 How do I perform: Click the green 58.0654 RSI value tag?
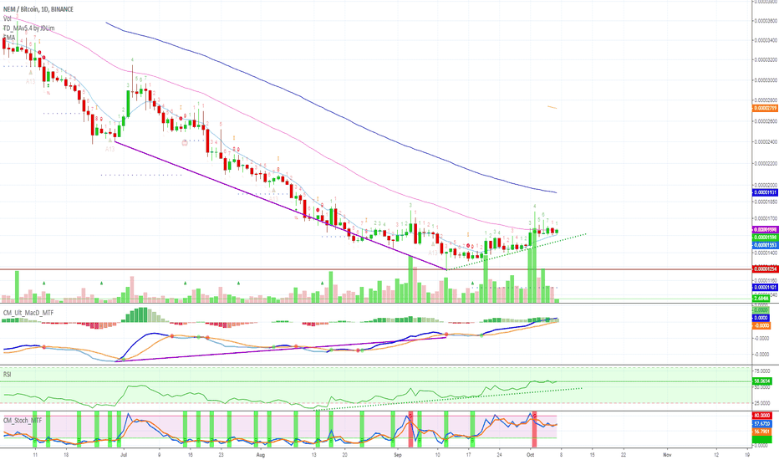(761, 381)
